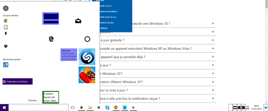Select '2-en-1' in the blue dropdown menu
The width and height of the screenshot is (268, 111).
click(106, 6)
